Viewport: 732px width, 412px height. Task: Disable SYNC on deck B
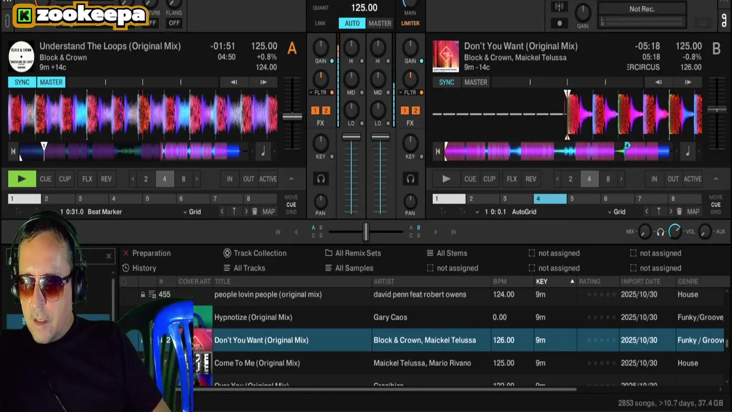(x=447, y=82)
